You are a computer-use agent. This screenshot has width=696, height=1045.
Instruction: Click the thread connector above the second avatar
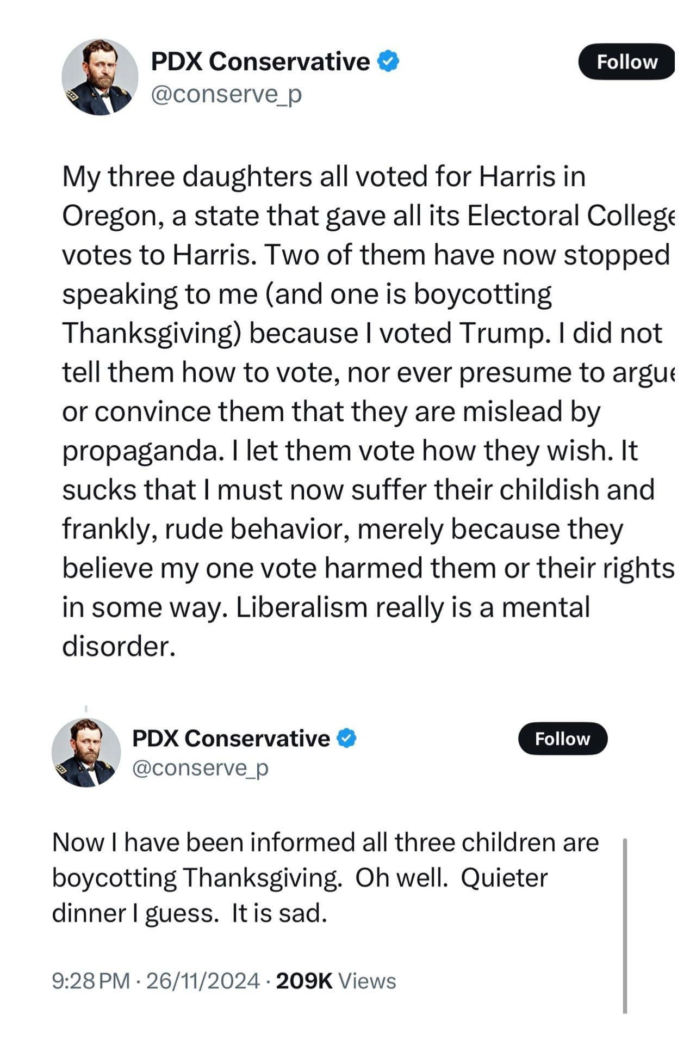pos(86,709)
